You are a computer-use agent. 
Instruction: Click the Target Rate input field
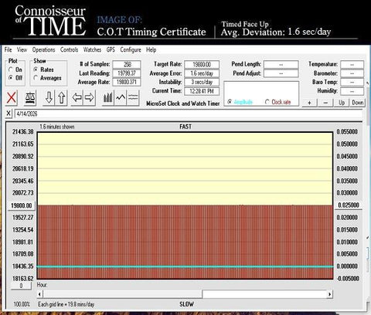[x=202, y=64]
